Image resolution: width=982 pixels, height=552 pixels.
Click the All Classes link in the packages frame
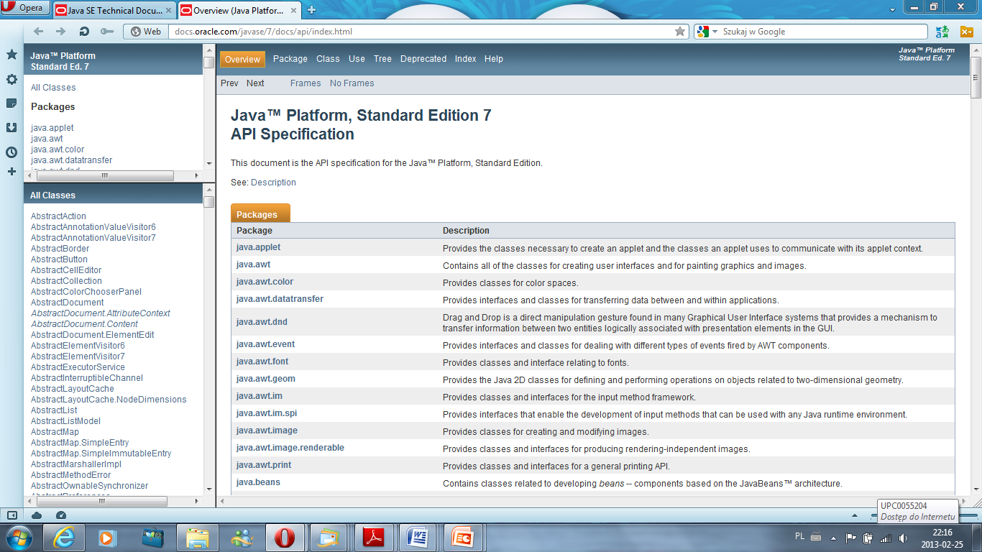[x=53, y=88]
